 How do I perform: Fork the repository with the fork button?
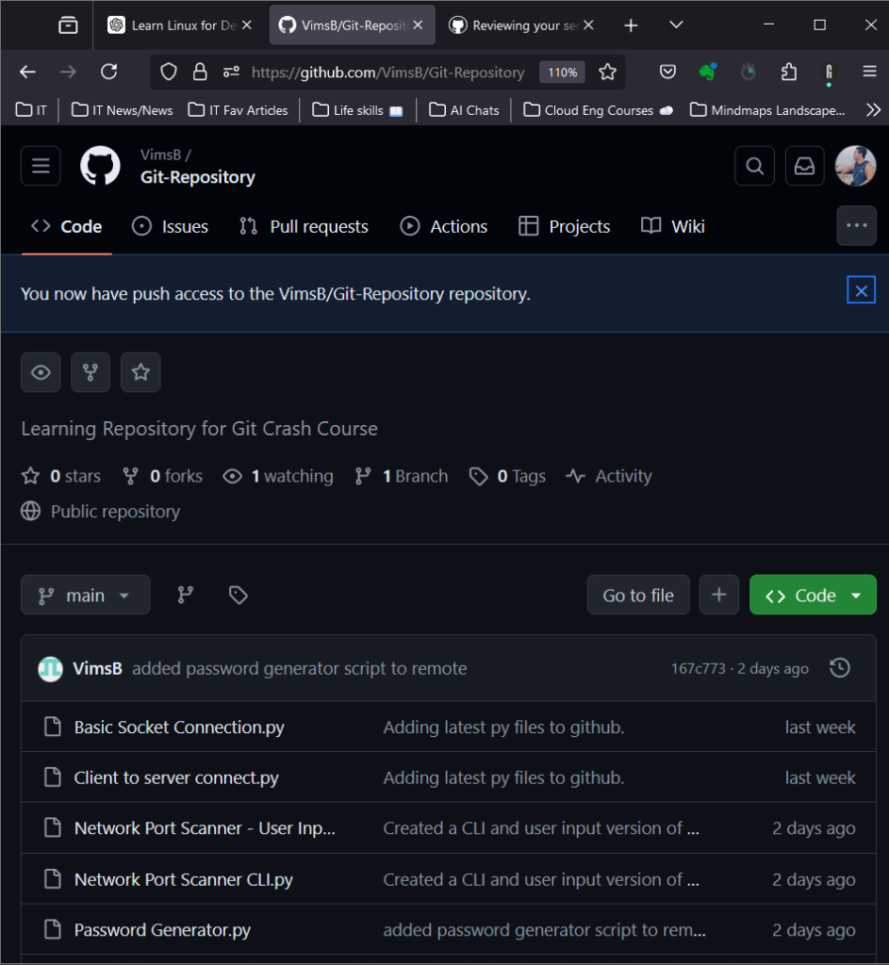(x=91, y=372)
